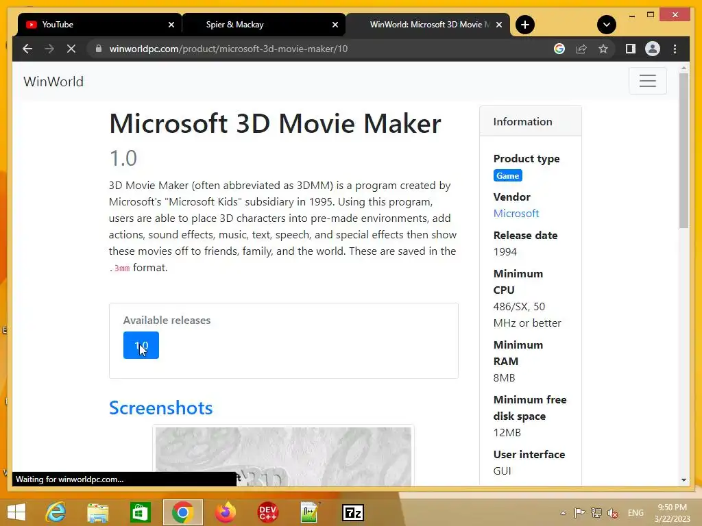Close the YouTube tab
The width and height of the screenshot is (702, 526).
171,25
